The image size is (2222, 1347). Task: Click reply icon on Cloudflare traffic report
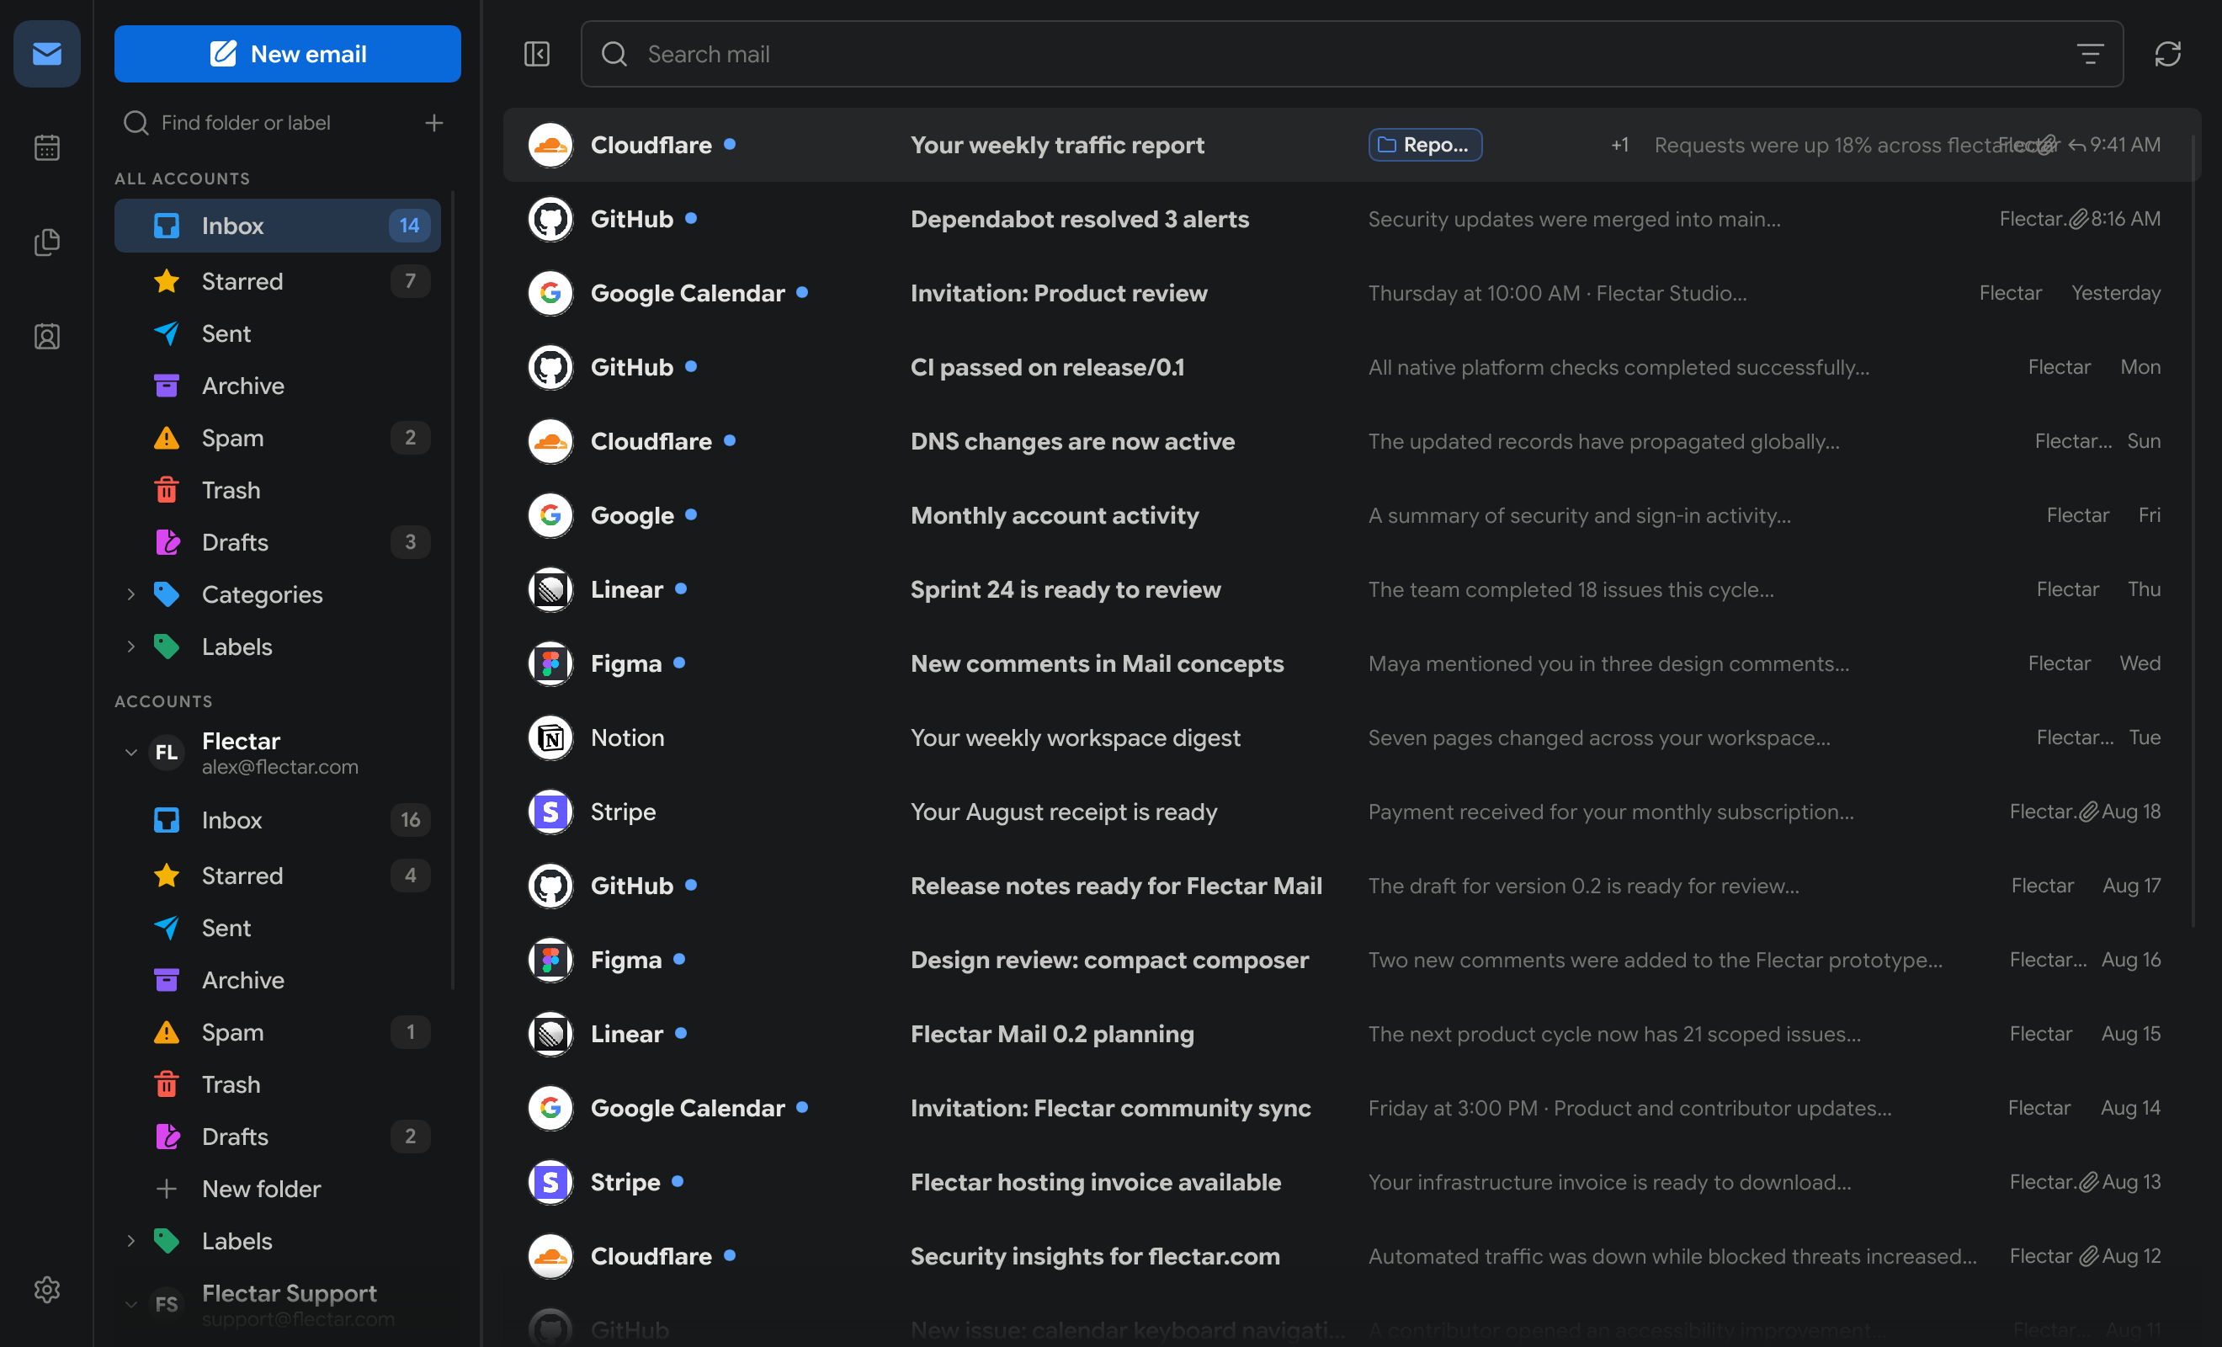(x=2077, y=146)
